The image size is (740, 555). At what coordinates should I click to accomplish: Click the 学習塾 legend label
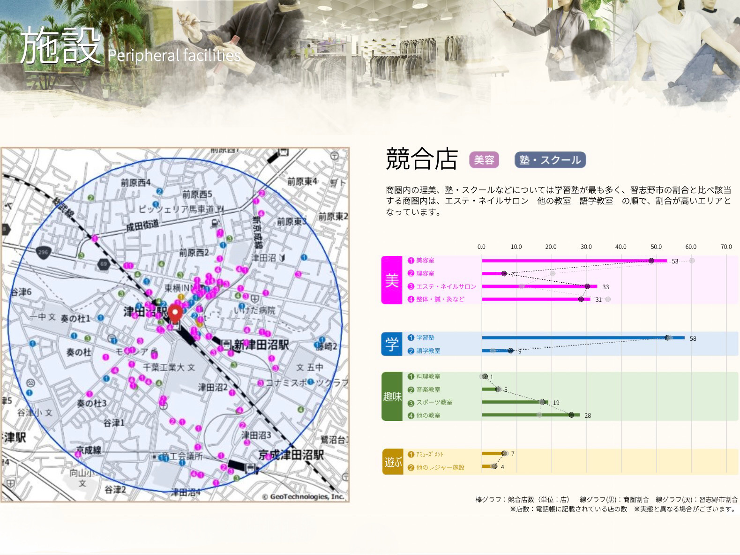pyautogui.click(x=425, y=337)
